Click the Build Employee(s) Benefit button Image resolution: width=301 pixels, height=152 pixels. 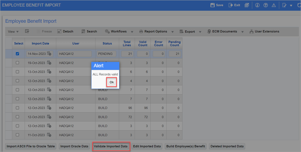[186, 146]
